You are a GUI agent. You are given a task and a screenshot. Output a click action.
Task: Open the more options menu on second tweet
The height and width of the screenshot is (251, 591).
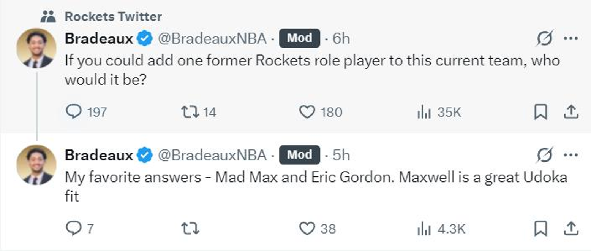tap(571, 155)
